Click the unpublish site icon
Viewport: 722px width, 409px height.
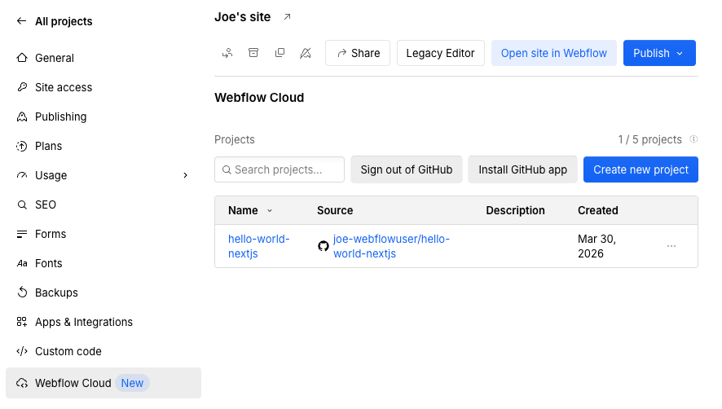[x=306, y=53]
